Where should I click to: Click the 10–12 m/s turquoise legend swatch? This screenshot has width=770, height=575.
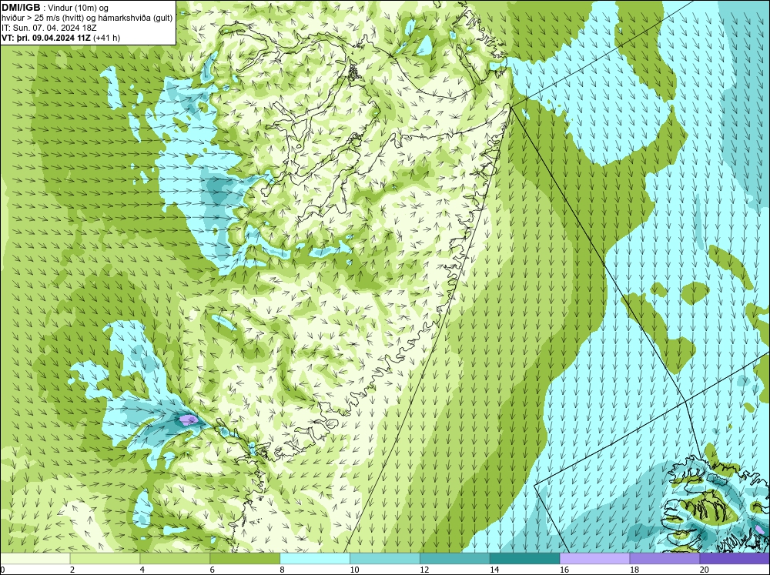pos(384,558)
